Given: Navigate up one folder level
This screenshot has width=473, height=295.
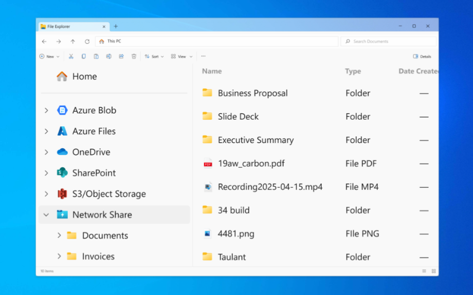Looking at the screenshot, I should point(72,42).
